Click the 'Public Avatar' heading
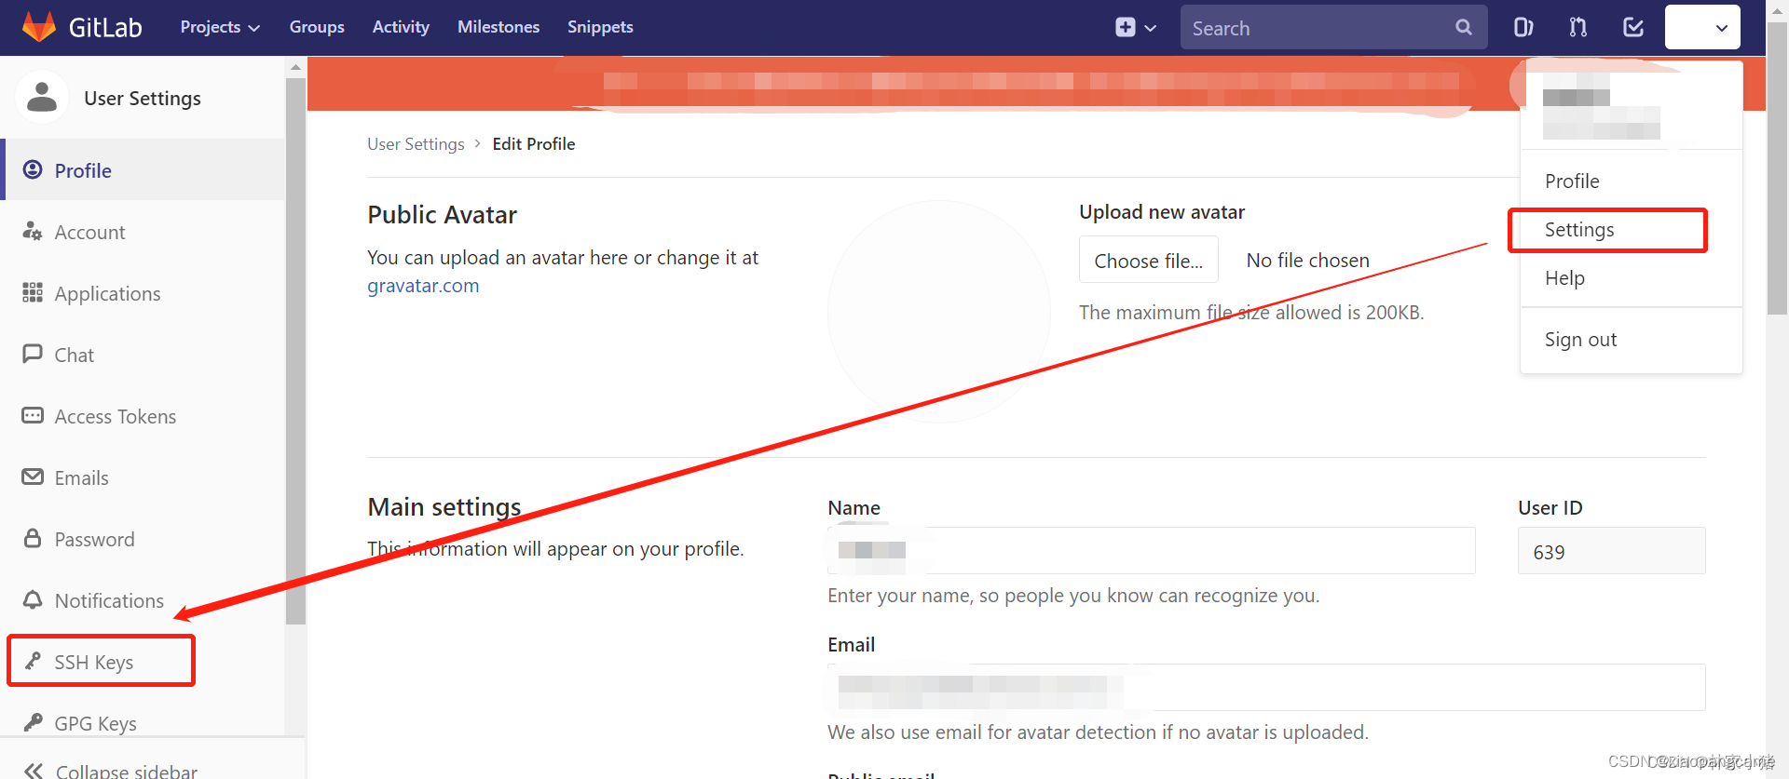The width and height of the screenshot is (1789, 779). [442, 215]
